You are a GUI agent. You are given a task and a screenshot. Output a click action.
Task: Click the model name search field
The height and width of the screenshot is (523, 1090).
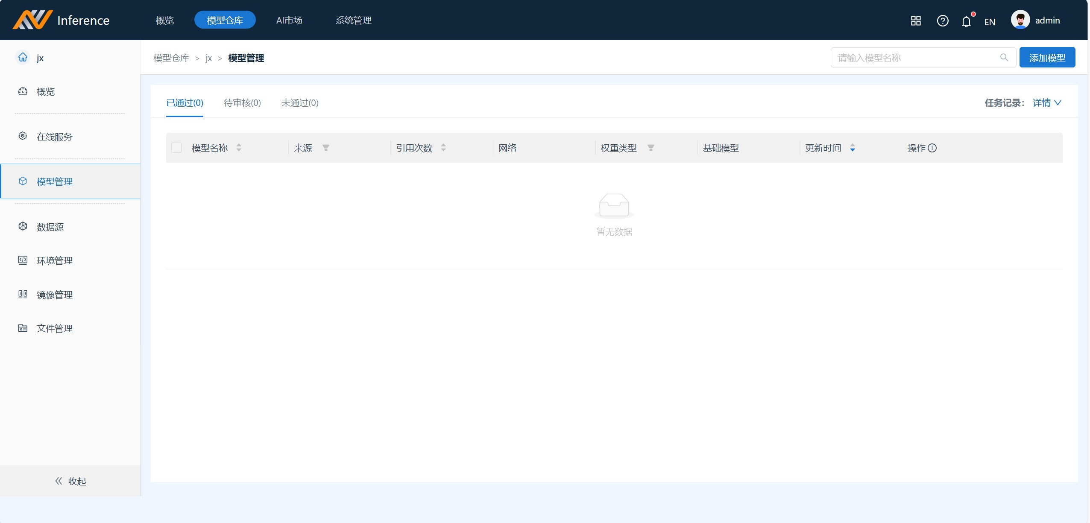pos(914,58)
